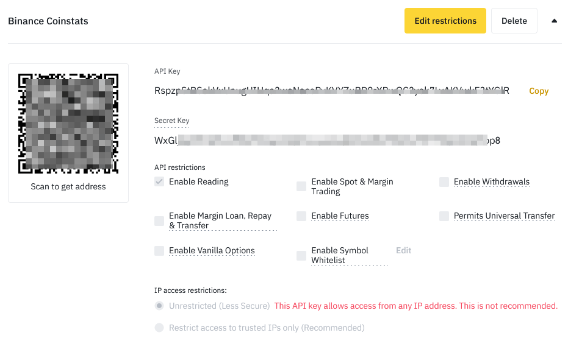Choose Restrict access to trusted IPs only
The height and width of the screenshot is (355, 568).
(x=159, y=328)
